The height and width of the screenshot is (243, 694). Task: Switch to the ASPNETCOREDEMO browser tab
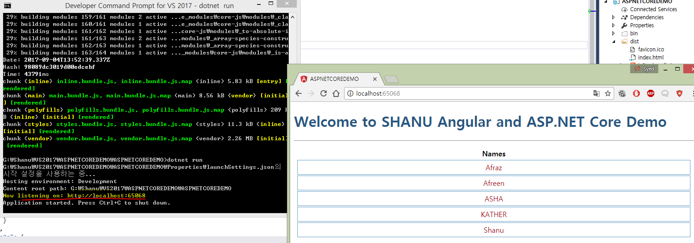click(337, 79)
